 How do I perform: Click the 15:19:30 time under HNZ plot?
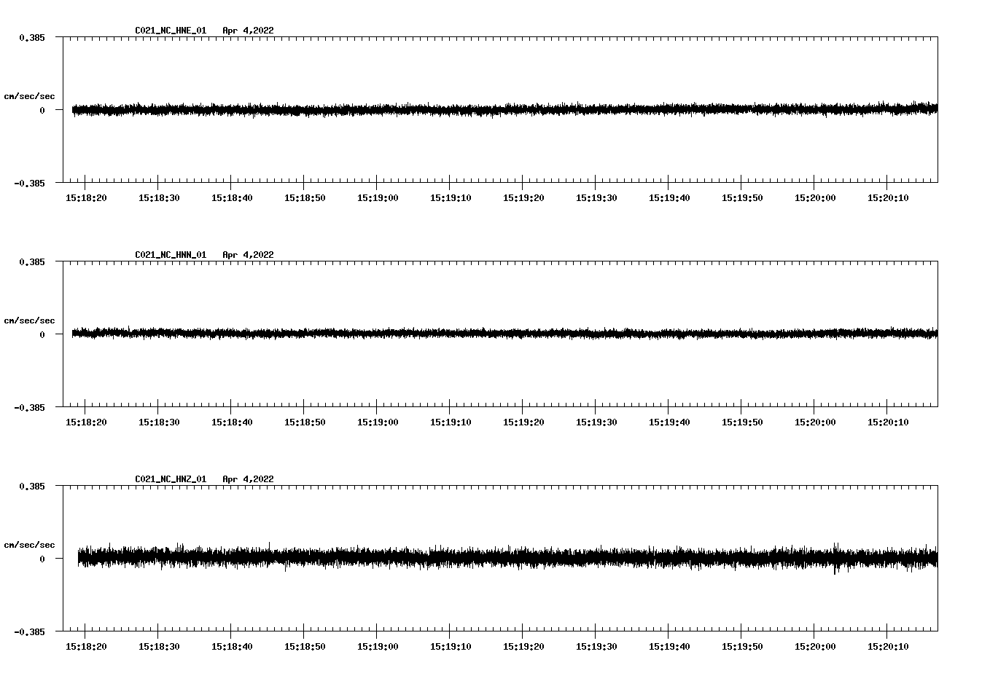(x=596, y=647)
